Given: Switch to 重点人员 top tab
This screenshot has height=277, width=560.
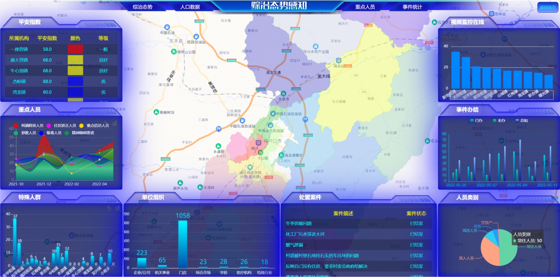Looking at the screenshot, I should pos(365,7).
